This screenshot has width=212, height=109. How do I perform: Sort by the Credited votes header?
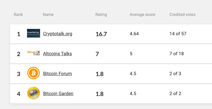182,14
